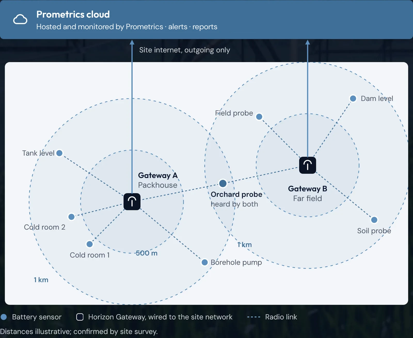Click the 'Dam level' label
Viewport: 413px width, 338px height.
(x=377, y=99)
